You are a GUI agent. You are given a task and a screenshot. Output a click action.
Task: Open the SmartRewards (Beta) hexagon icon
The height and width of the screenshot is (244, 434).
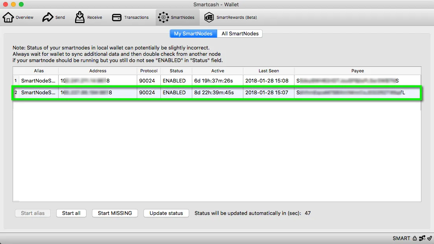pyautogui.click(x=209, y=17)
